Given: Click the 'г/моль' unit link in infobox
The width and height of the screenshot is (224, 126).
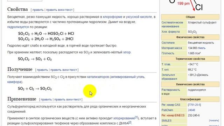Looking at the screenshot, I should click(x=202, y=48).
